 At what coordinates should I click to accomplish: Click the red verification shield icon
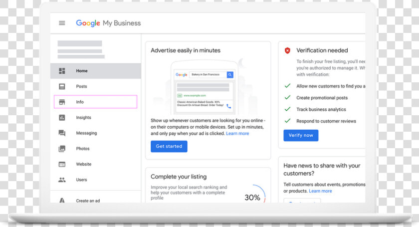(287, 50)
